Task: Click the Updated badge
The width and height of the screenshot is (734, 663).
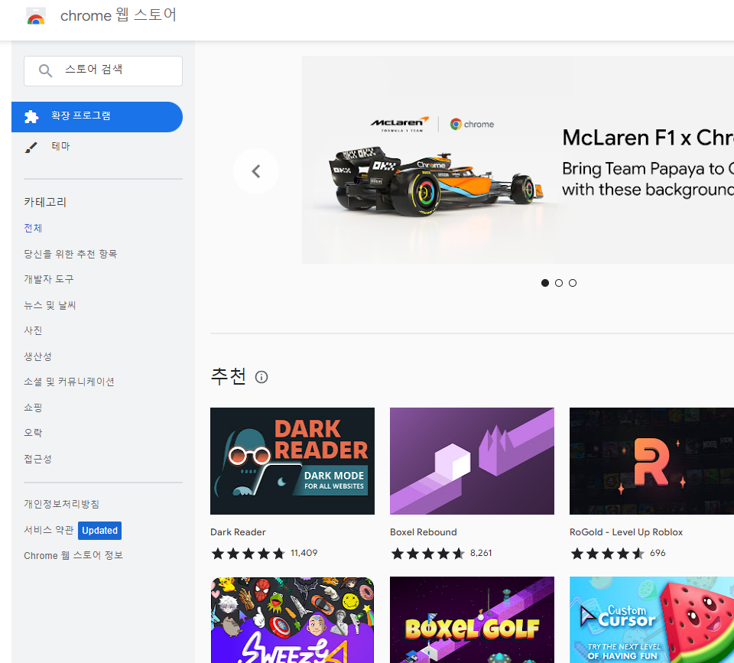Action: coord(99,531)
